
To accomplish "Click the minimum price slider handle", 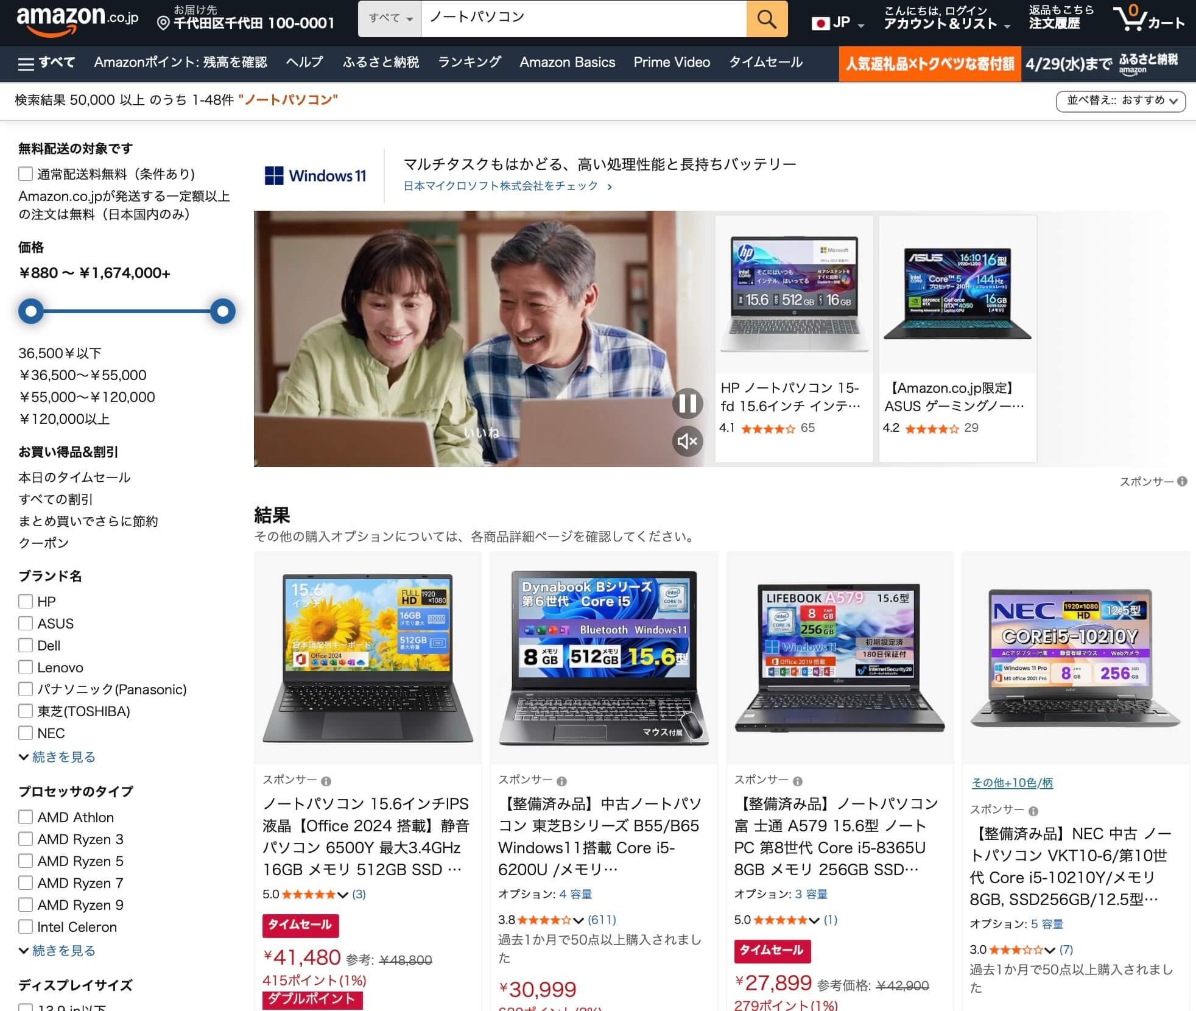I will pyautogui.click(x=31, y=311).
